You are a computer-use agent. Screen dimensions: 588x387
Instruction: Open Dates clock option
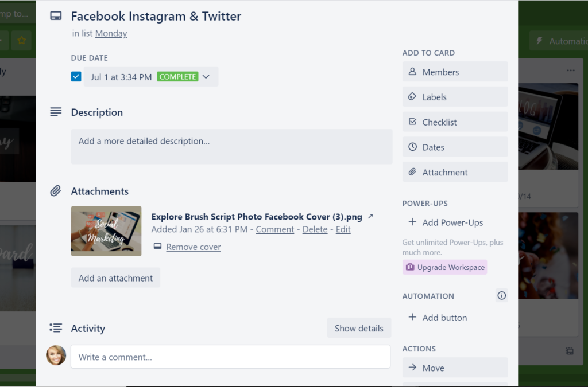click(x=455, y=147)
